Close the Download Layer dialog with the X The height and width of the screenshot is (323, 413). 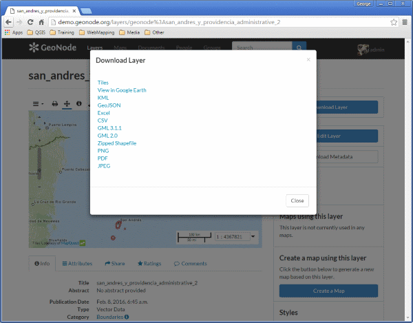[308, 60]
